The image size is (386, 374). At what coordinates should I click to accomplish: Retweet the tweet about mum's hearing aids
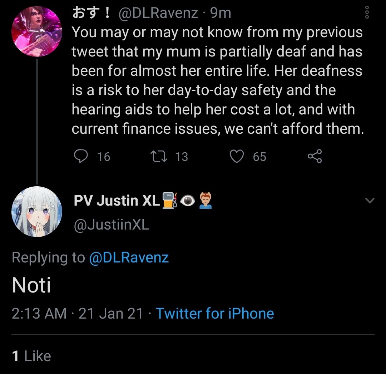156,156
